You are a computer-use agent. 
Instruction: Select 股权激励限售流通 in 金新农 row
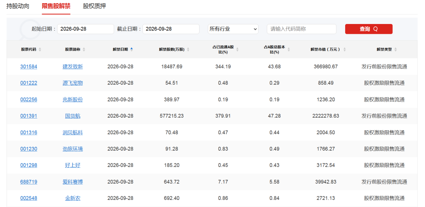pyautogui.click(x=384, y=198)
